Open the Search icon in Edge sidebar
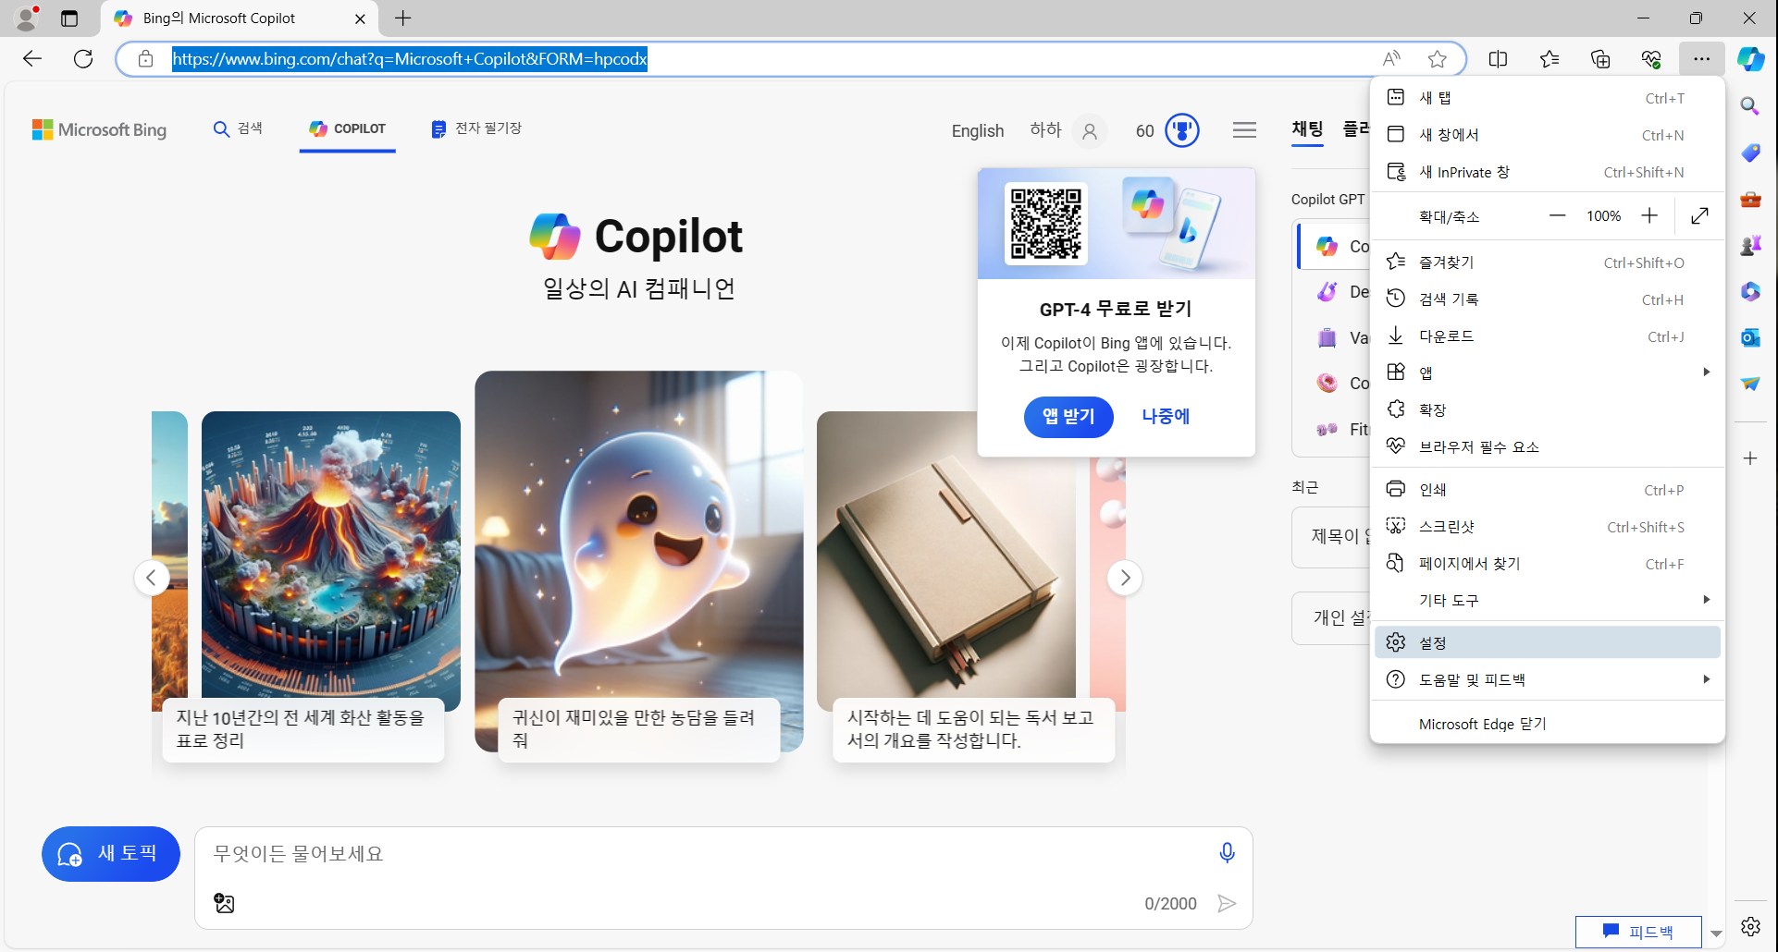Image resolution: width=1778 pixels, height=952 pixels. click(1750, 106)
